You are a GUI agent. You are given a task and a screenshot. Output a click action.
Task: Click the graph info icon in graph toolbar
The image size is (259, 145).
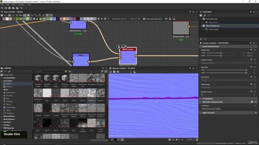coord(13,15)
